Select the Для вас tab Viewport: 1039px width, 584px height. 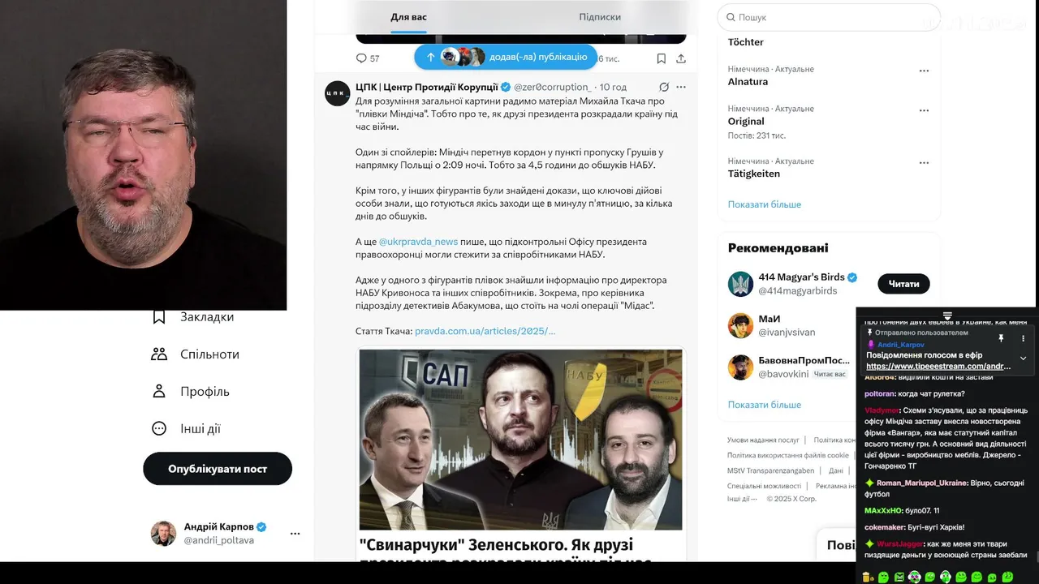(408, 17)
